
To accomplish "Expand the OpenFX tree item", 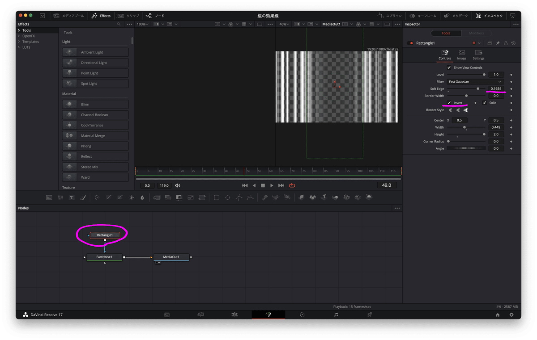I will (19, 36).
